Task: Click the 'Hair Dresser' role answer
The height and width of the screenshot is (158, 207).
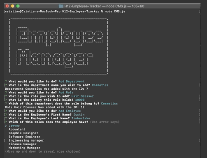Action: click(83, 96)
